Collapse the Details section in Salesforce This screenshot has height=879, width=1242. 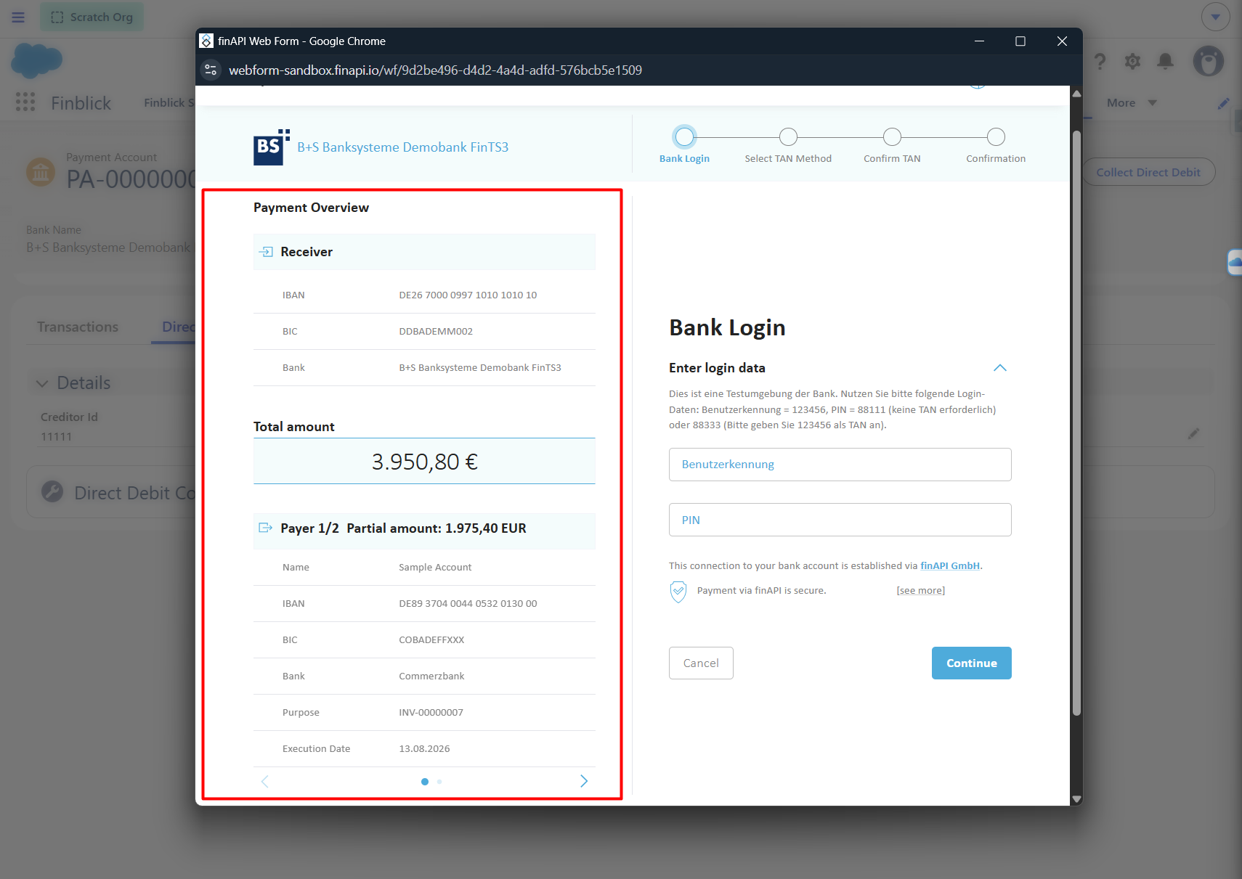coord(42,383)
